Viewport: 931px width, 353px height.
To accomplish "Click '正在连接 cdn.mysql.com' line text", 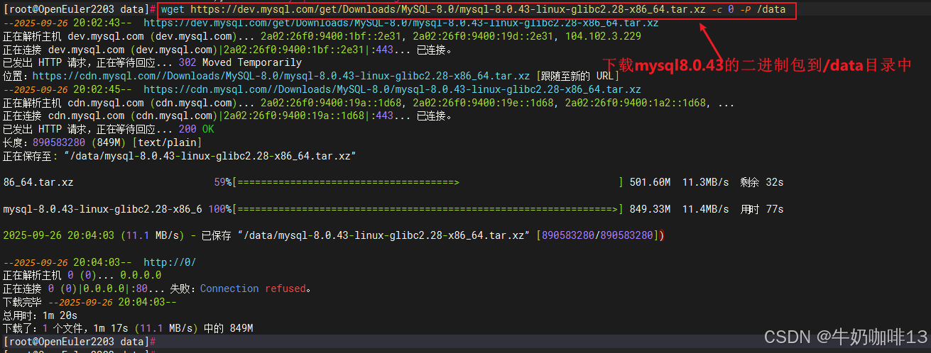I will [227, 116].
